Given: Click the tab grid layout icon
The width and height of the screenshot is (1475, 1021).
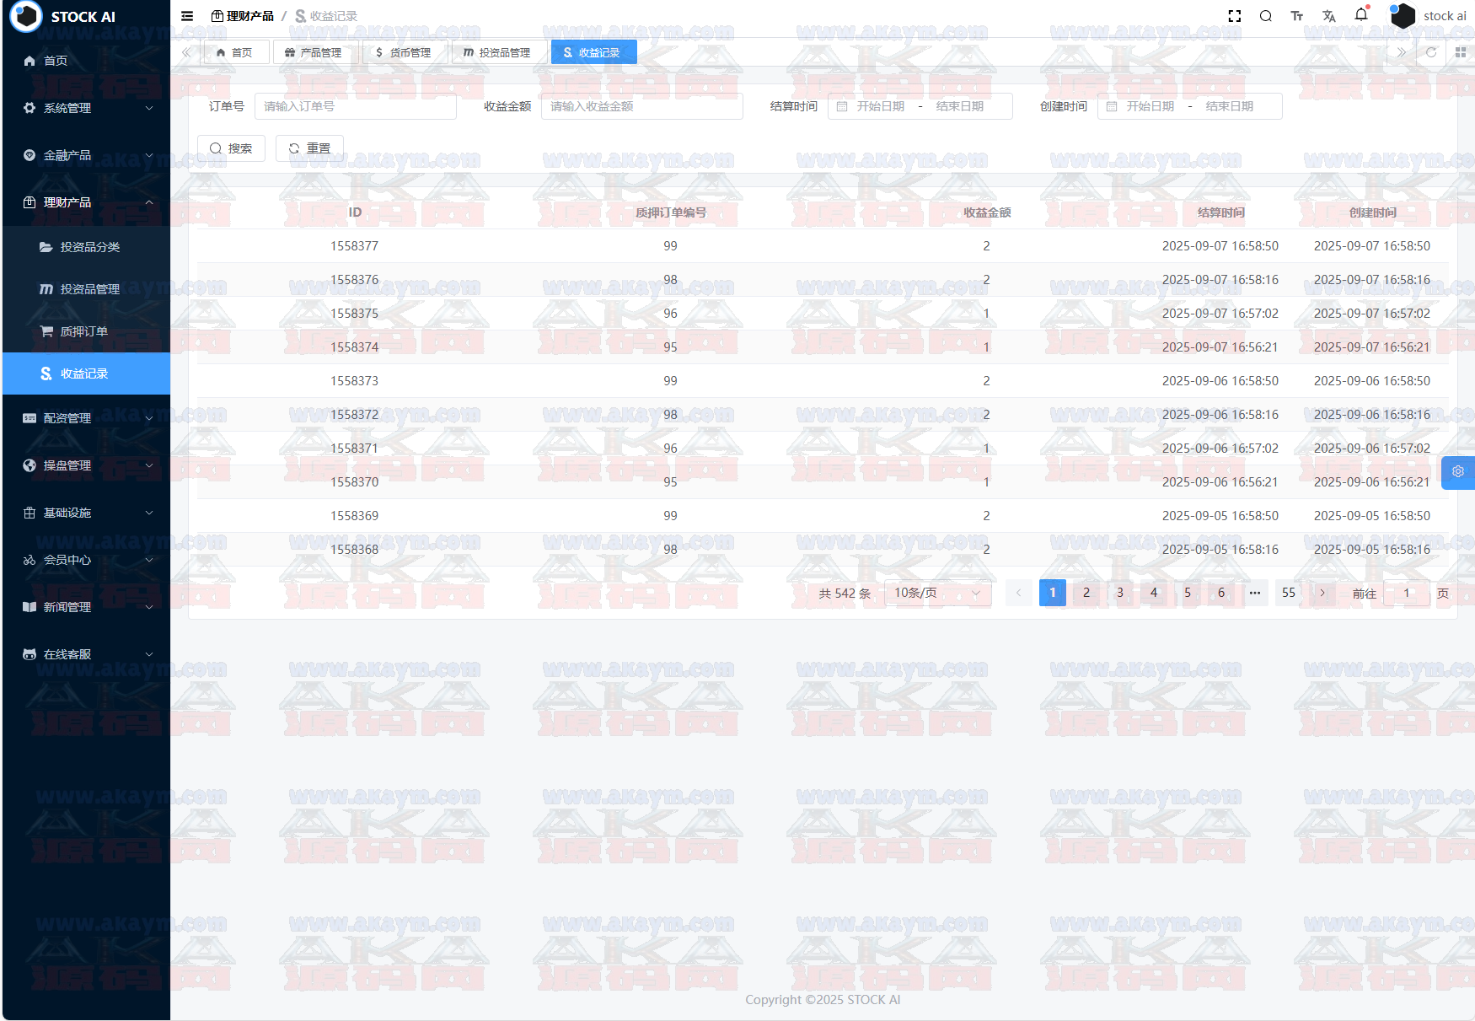Looking at the screenshot, I should pyautogui.click(x=1461, y=52).
